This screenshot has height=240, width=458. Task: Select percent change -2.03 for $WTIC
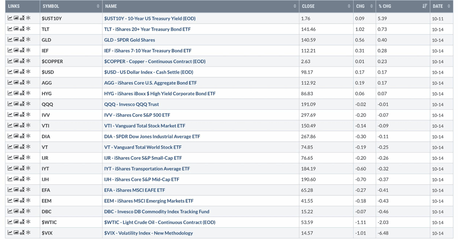(x=383, y=222)
